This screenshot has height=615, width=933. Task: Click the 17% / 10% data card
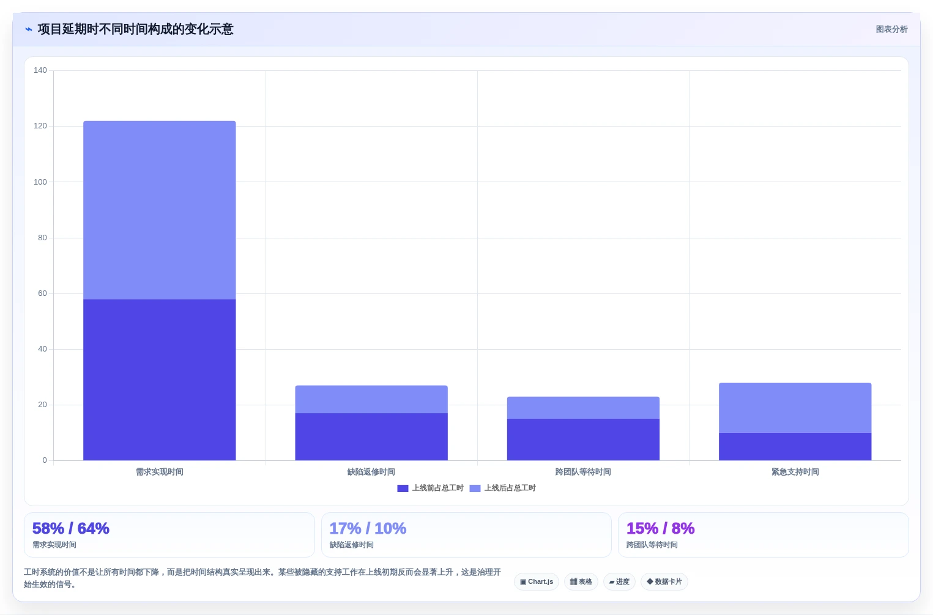466,535
